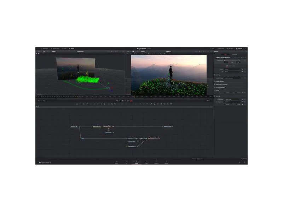Click the Viewer1 split-view toggle icon
Image resolution: width=283 pixels, height=212 pixels.
tap(44, 51)
